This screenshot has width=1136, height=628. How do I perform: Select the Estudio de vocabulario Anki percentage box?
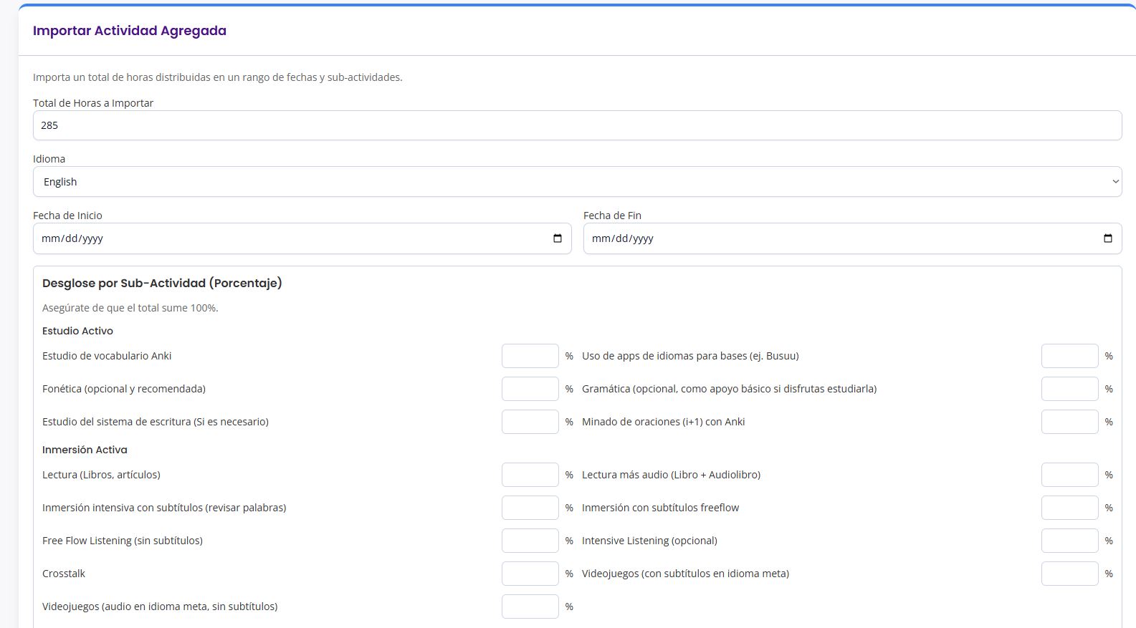(530, 356)
